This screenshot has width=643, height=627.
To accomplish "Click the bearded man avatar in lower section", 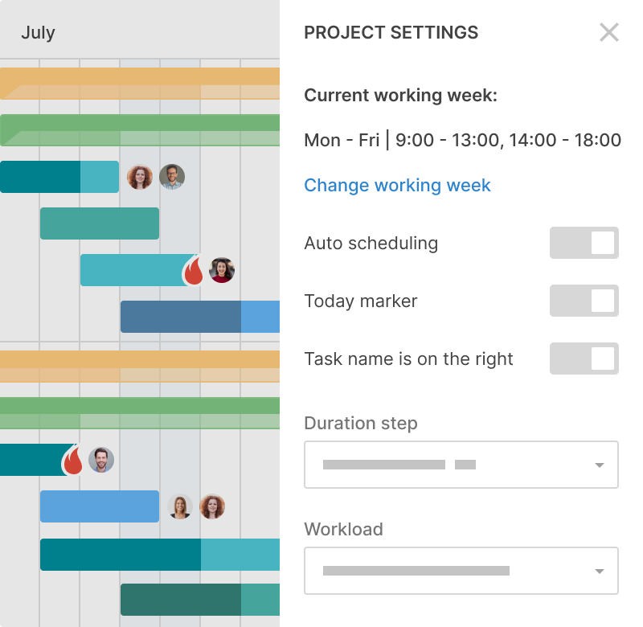I will point(101,460).
